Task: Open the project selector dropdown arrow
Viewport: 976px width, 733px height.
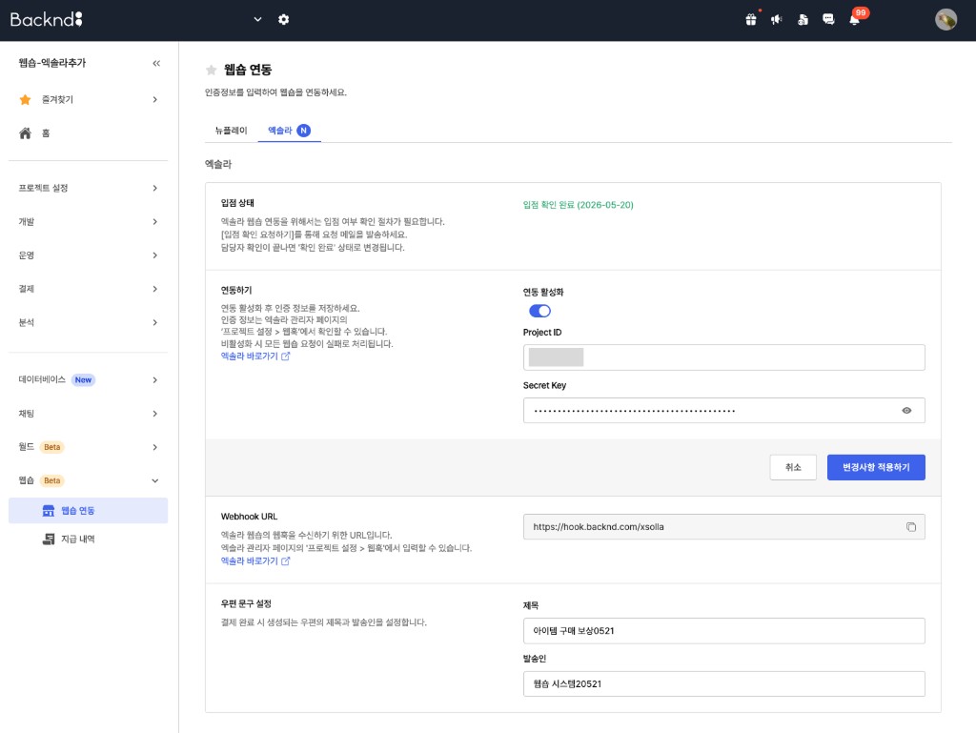Action: pyautogui.click(x=257, y=19)
